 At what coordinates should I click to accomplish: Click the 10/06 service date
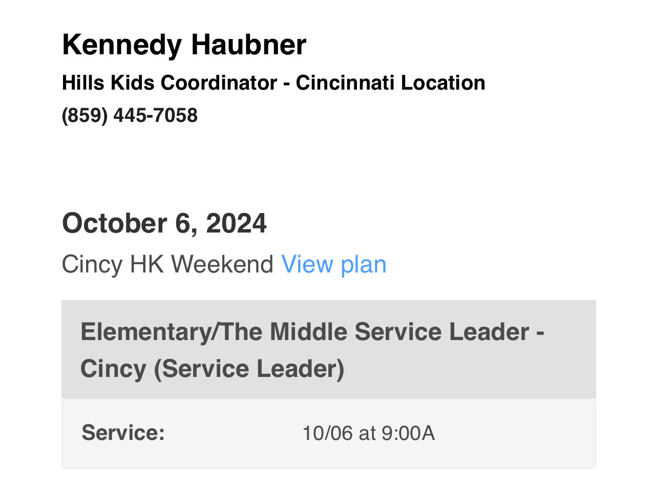click(x=327, y=433)
